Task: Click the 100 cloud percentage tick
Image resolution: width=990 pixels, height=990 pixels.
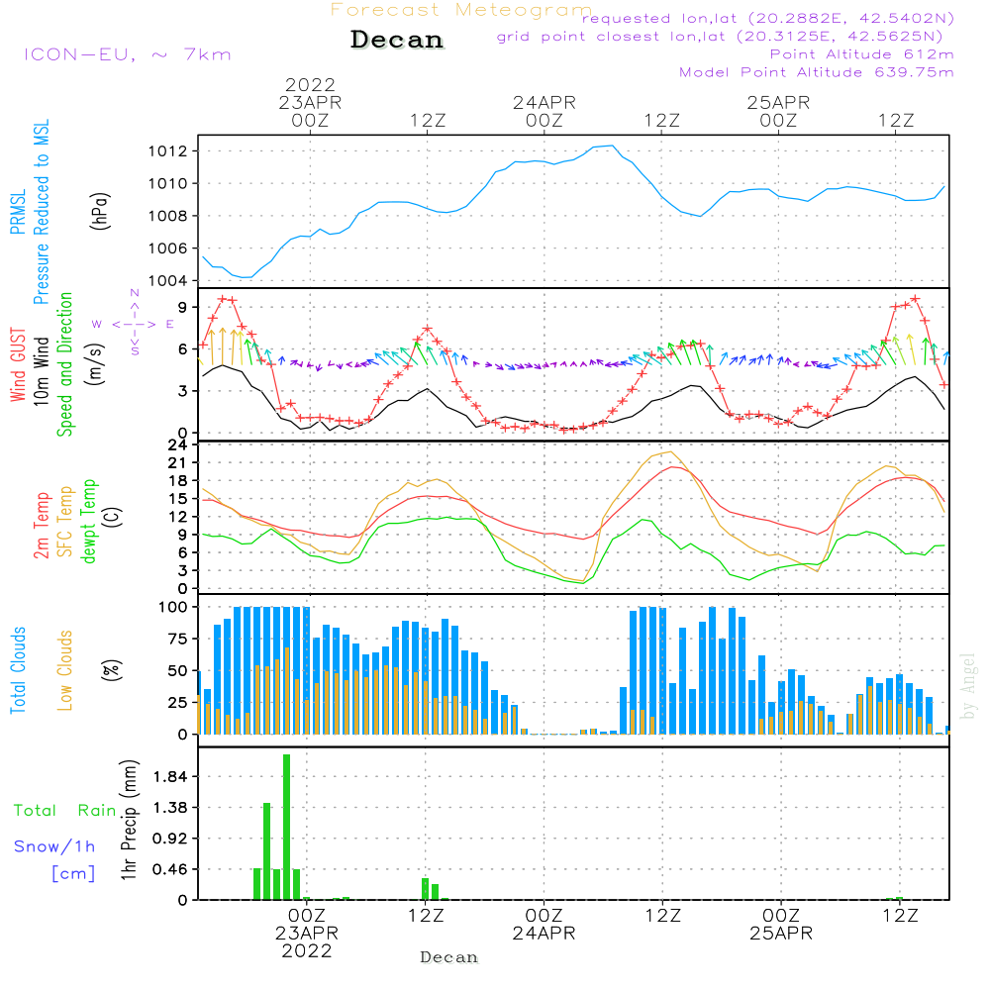Action: (x=172, y=608)
